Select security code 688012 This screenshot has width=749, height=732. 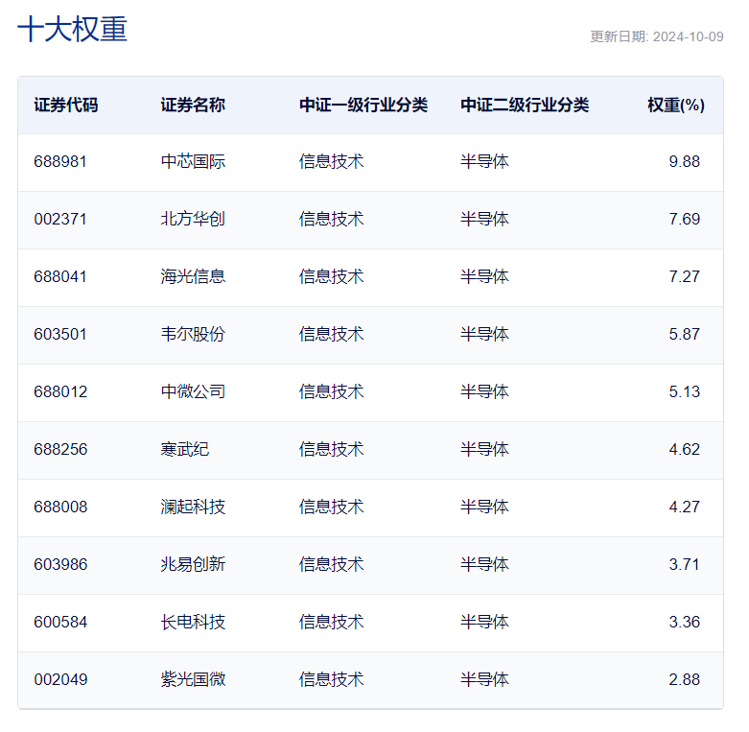[x=60, y=391]
